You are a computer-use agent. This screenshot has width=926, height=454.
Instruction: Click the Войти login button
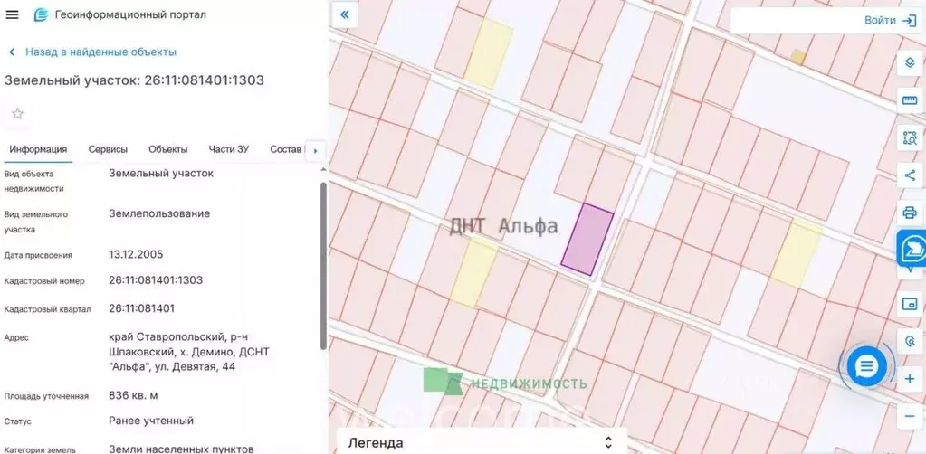pyautogui.click(x=890, y=21)
